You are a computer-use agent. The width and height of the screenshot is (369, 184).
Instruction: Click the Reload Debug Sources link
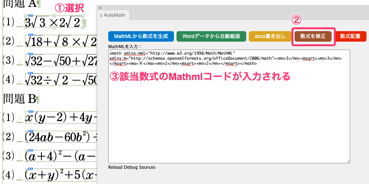[x=132, y=167]
